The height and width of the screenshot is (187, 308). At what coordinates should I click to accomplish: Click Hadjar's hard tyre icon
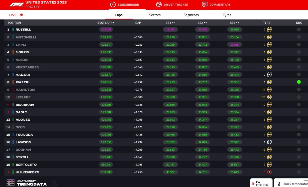269,75
